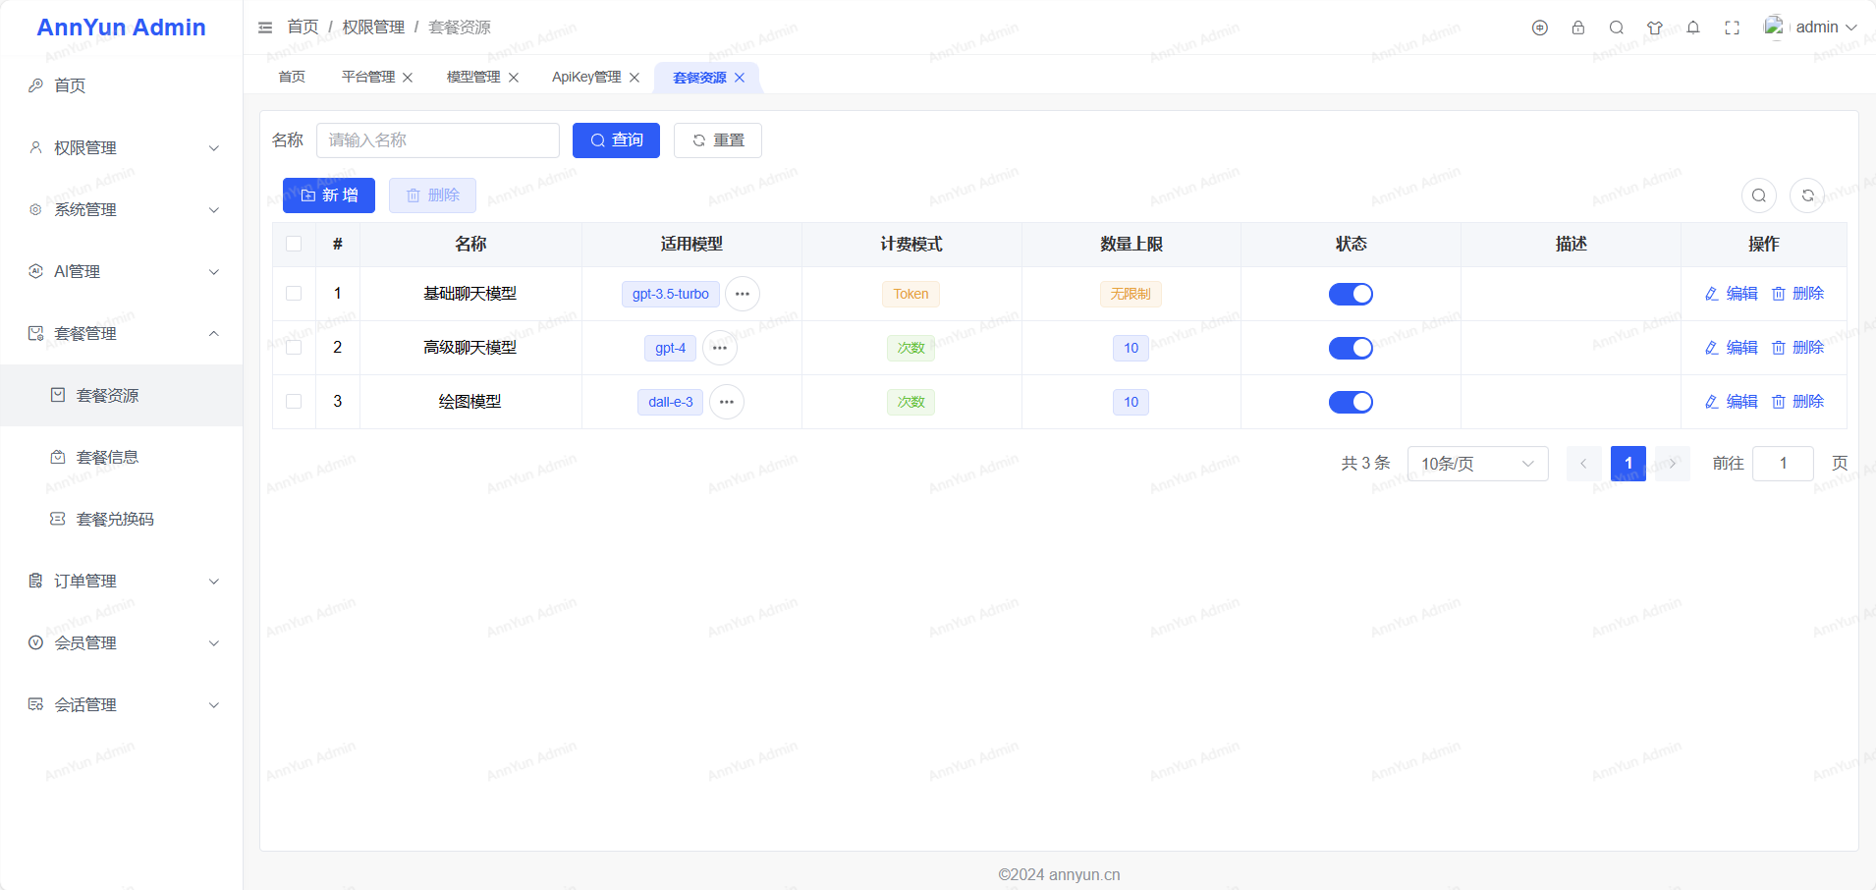1876x890 pixels.
Task: Click the circular plus icon in header
Action: pyautogui.click(x=1540, y=28)
